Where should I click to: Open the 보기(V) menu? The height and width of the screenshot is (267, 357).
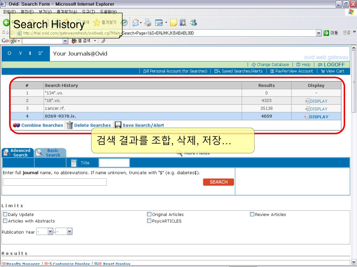(45, 11)
